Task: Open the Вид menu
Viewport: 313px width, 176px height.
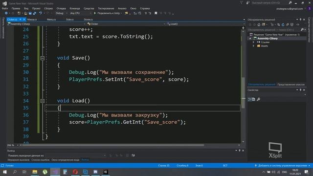Action: point(26,8)
